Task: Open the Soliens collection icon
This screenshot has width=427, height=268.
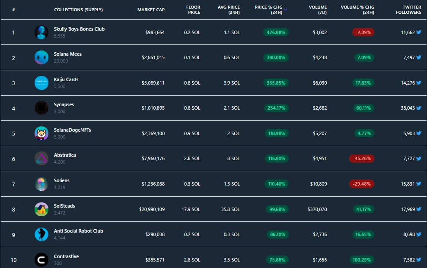Action: click(41, 183)
